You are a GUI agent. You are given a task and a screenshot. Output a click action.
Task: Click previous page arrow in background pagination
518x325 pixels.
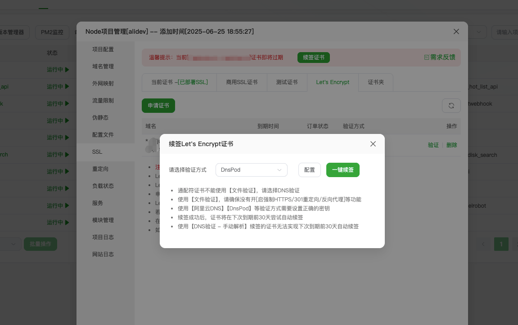[x=483, y=244]
